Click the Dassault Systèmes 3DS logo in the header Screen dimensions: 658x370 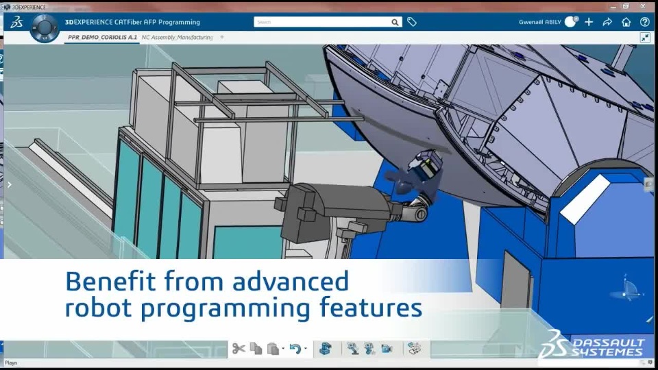[x=16, y=22]
